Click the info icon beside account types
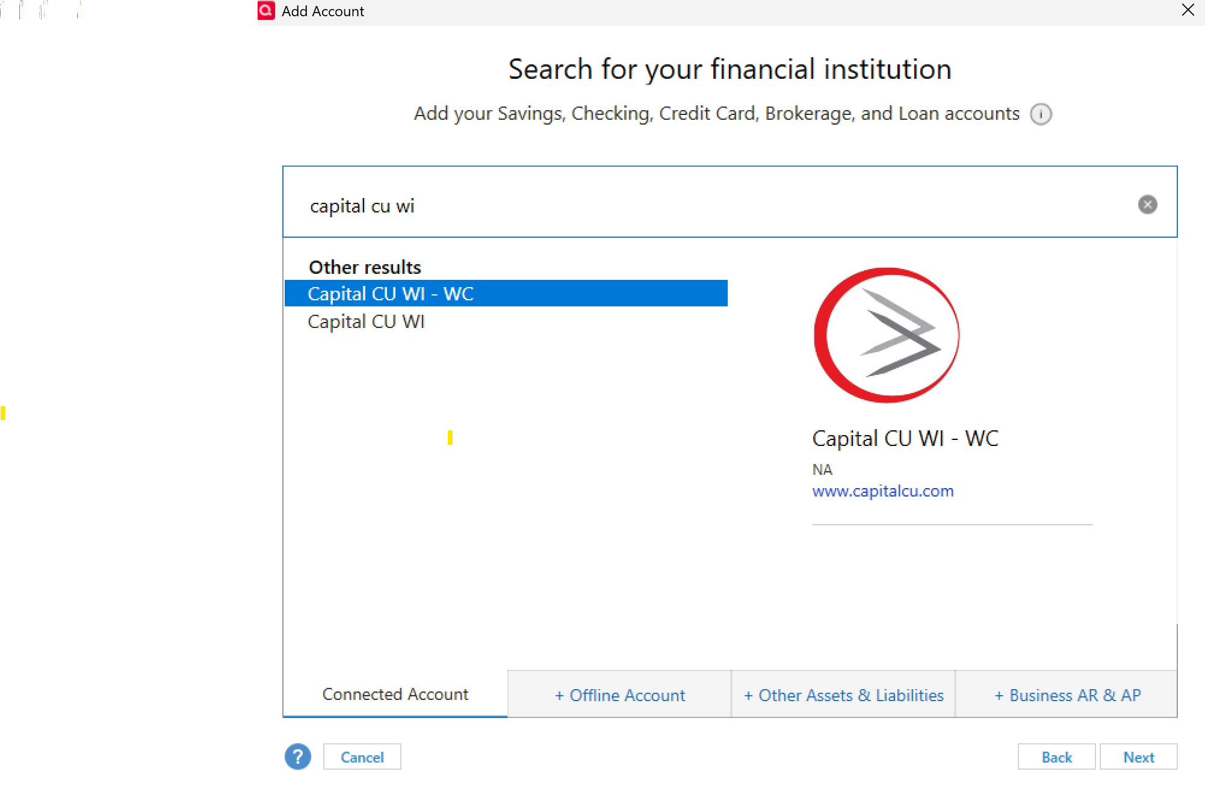Viewport: 1205px width, 792px height. pyautogui.click(x=1041, y=114)
